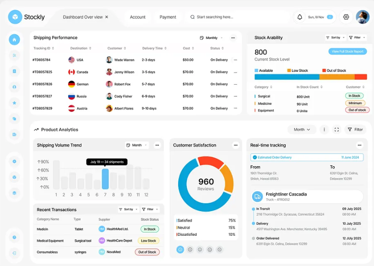Click the red Out of Stock bar segment
The width and height of the screenshot is (374, 266).
[x=361, y=77]
